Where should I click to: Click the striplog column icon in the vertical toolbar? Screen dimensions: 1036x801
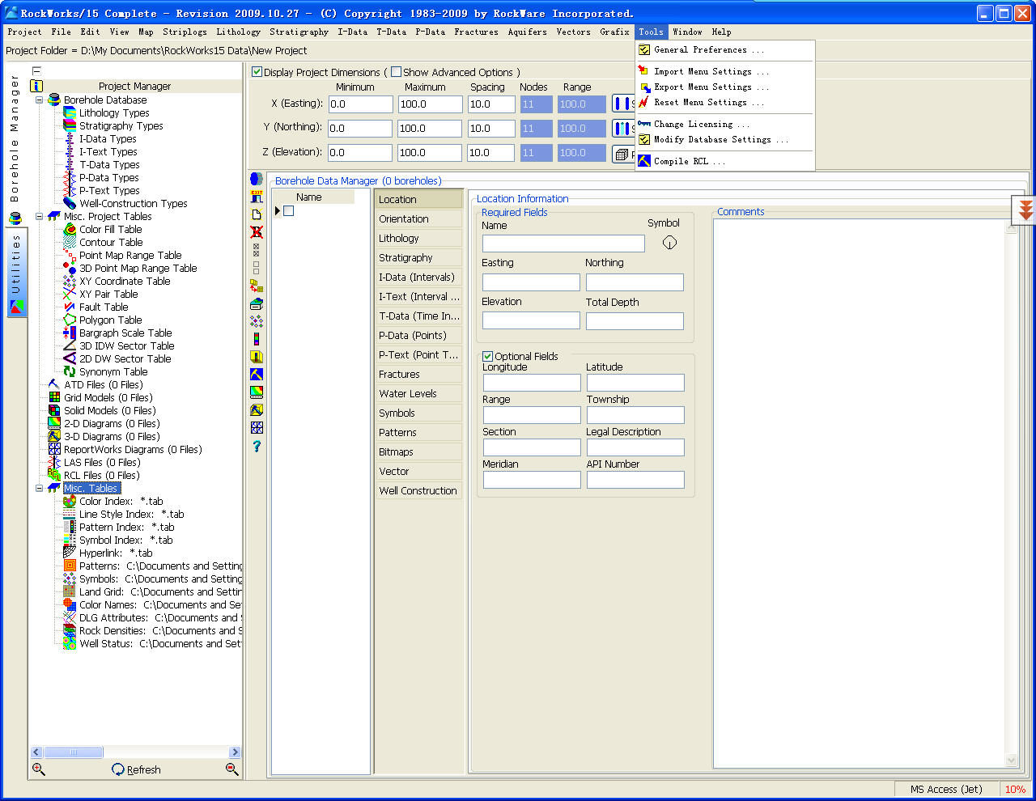[x=257, y=339]
